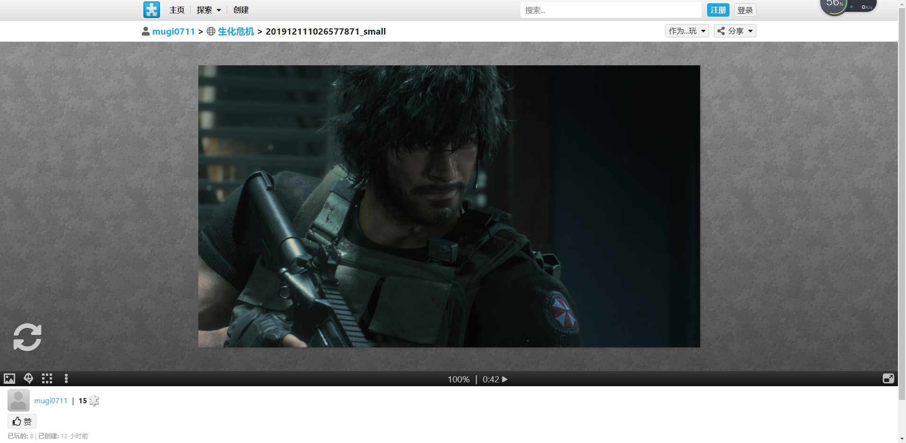Open the 创建 create page
The height and width of the screenshot is (443, 906).
click(x=241, y=10)
